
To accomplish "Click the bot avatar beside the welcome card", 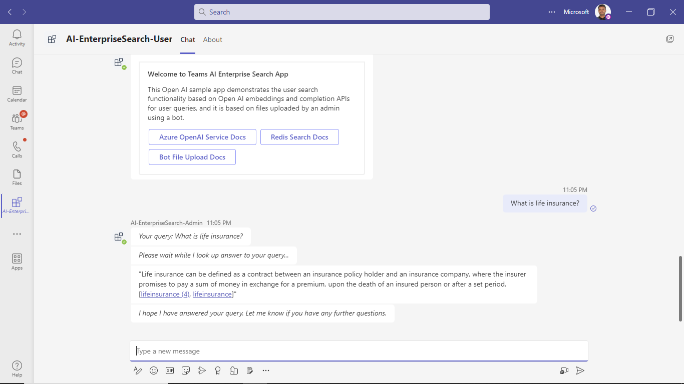I will tap(119, 63).
